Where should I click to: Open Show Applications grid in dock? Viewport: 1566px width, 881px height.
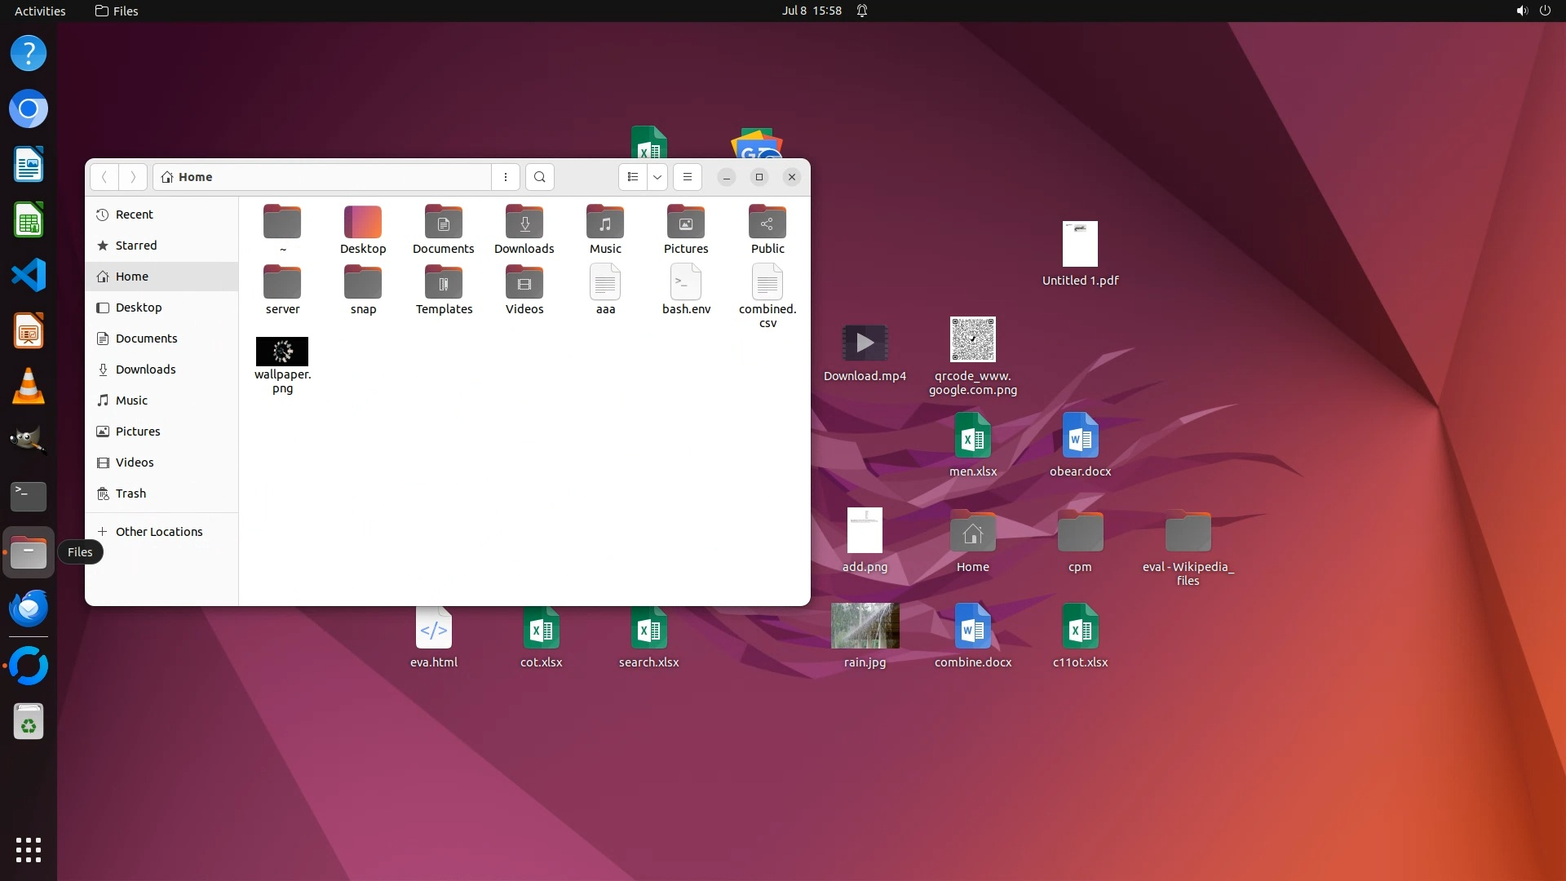(29, 849)
